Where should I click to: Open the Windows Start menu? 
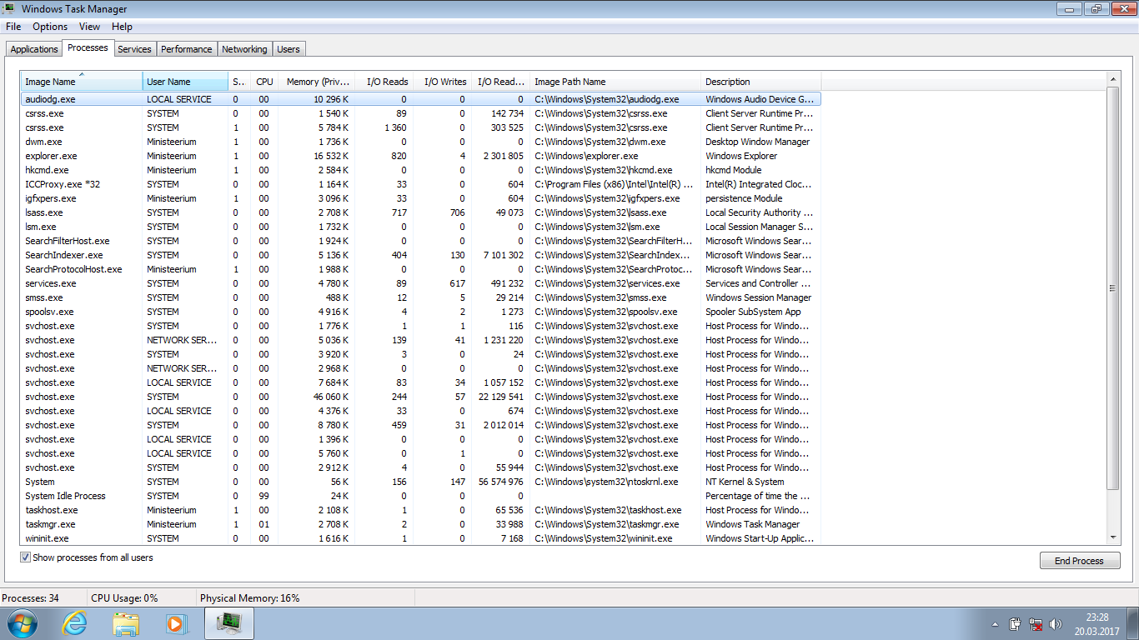21,623
